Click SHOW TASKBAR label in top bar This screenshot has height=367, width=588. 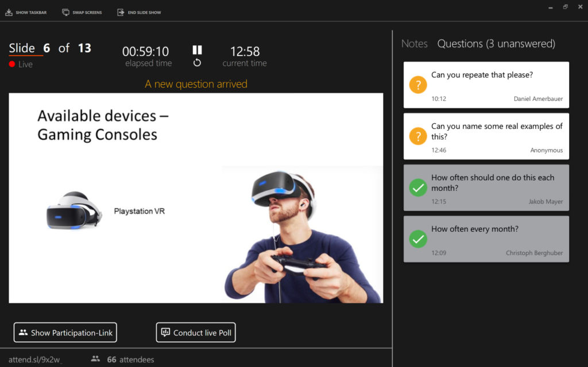[31, 13]
